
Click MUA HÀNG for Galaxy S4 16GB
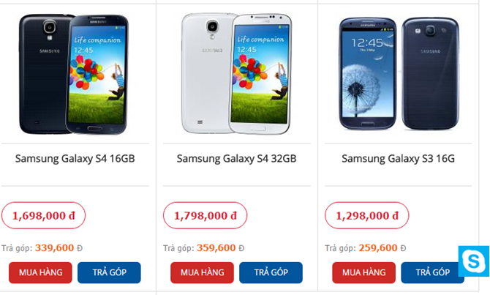pyautogui.click(x=40, y=272)
